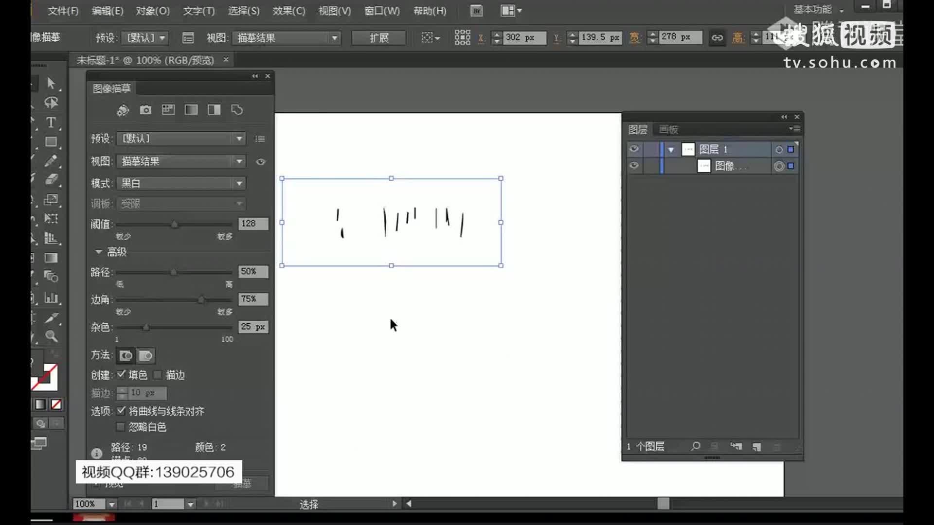Click the Outline preset icon

[x=237, y=110]
